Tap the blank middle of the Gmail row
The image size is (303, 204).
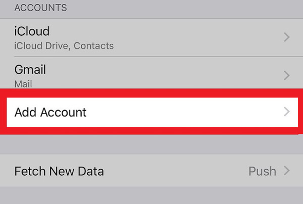(162, 75)
